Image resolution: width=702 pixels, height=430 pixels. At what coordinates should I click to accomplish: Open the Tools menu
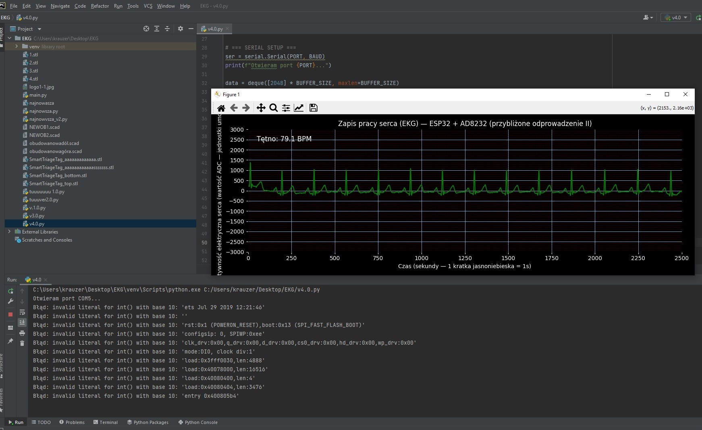click(133, 6)
